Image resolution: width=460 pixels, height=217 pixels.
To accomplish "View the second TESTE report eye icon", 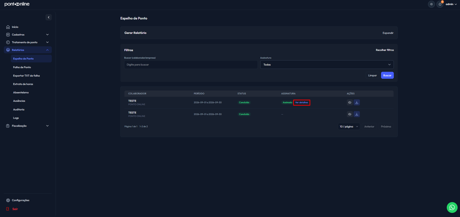I will coord(350,114).
